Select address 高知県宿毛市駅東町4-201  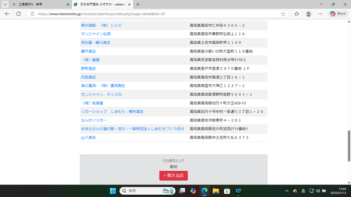216,120
